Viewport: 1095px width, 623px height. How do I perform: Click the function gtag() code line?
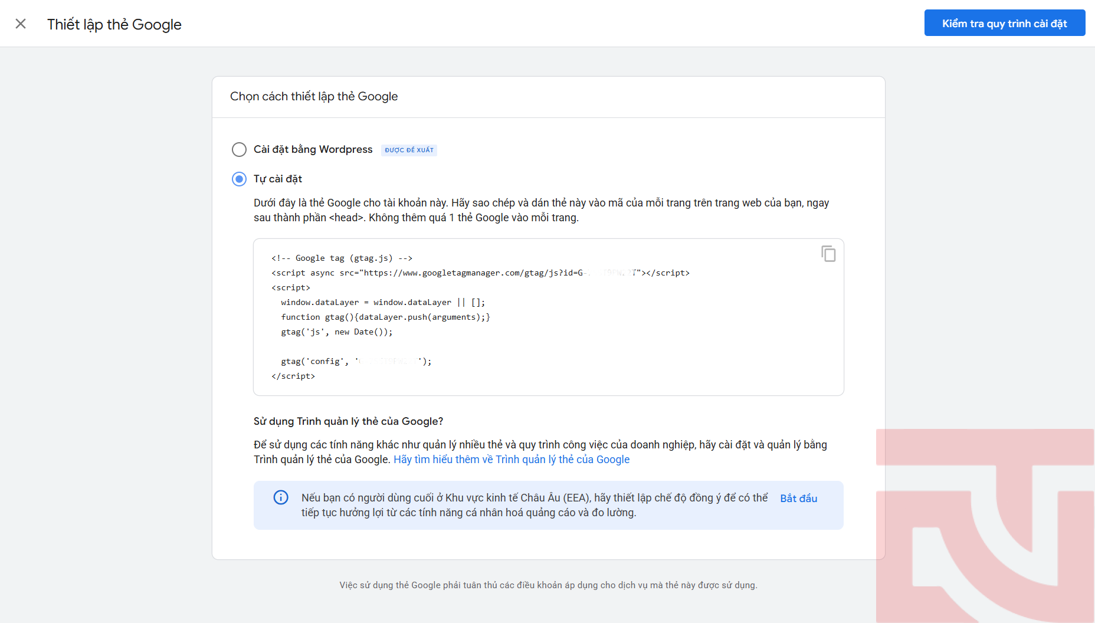[x=385, y=317]
